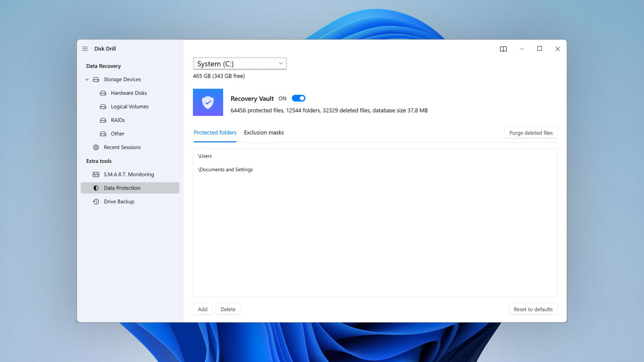
Task: Click the Logical Volumes drive icon
Action: (x=103, y=106)
